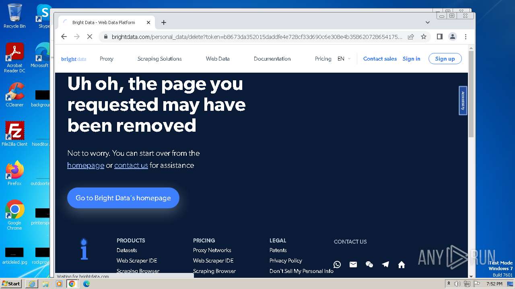Open a new Chrome tab

coord(163,22)
